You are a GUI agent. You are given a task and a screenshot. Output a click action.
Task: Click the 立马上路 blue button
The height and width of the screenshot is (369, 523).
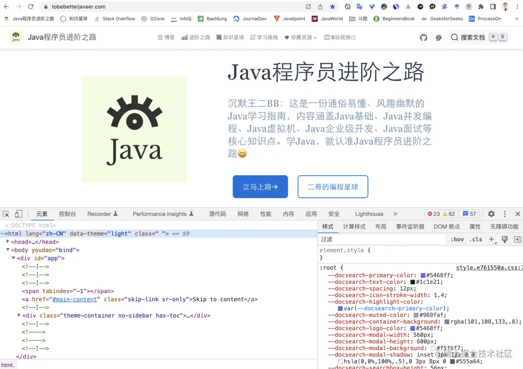coord(260,186)
